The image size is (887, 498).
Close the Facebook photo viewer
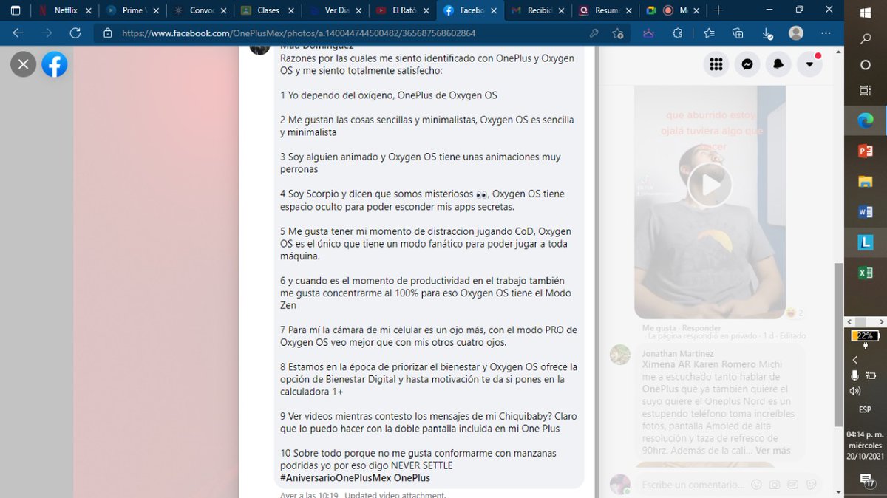click(23, 64)
